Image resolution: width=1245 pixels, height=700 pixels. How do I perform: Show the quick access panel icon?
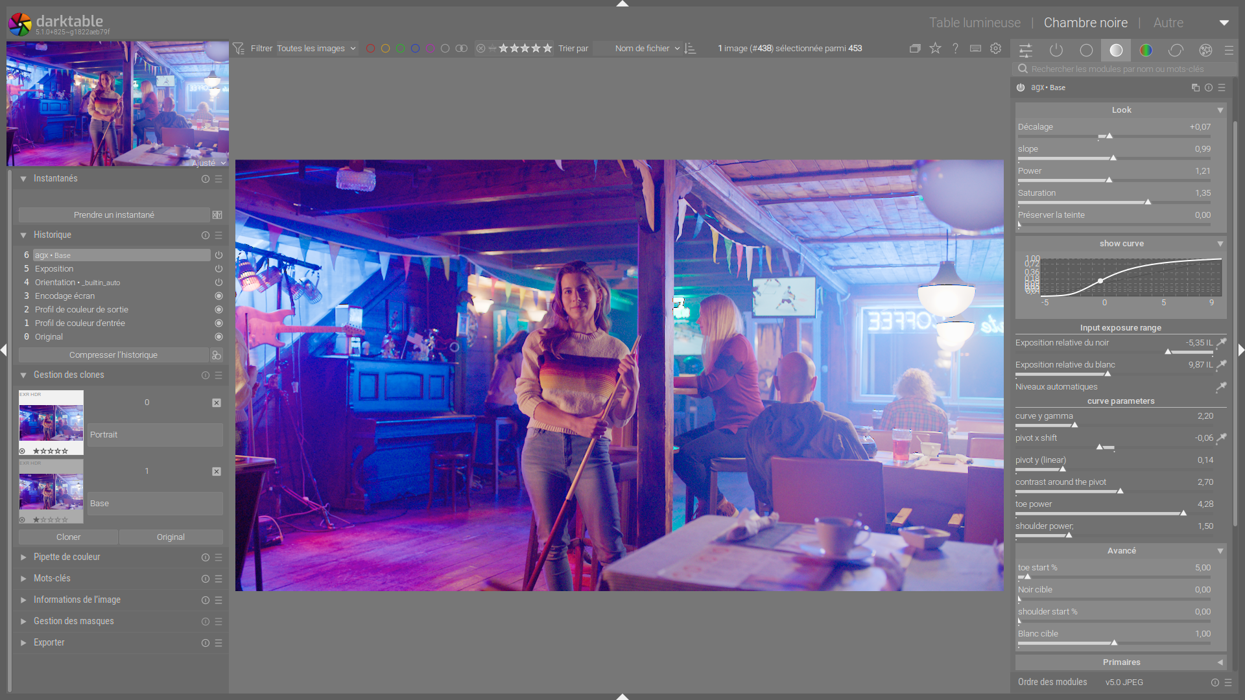click(x=1026, y=50)
